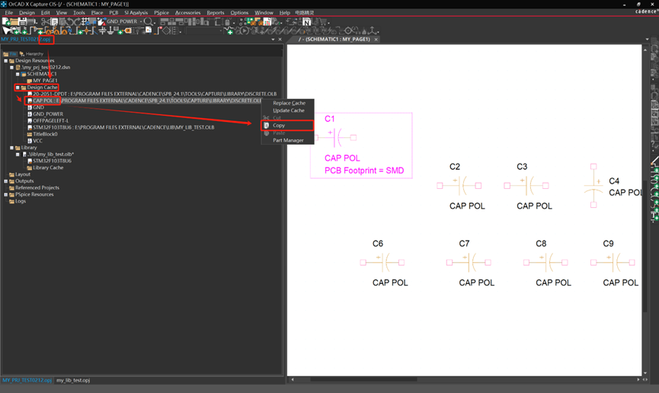Image resolution: width=659 pixels, height=393 pixels.
Task: Collapse the SCHEMATIC1 node
Action: coord(18,74)
